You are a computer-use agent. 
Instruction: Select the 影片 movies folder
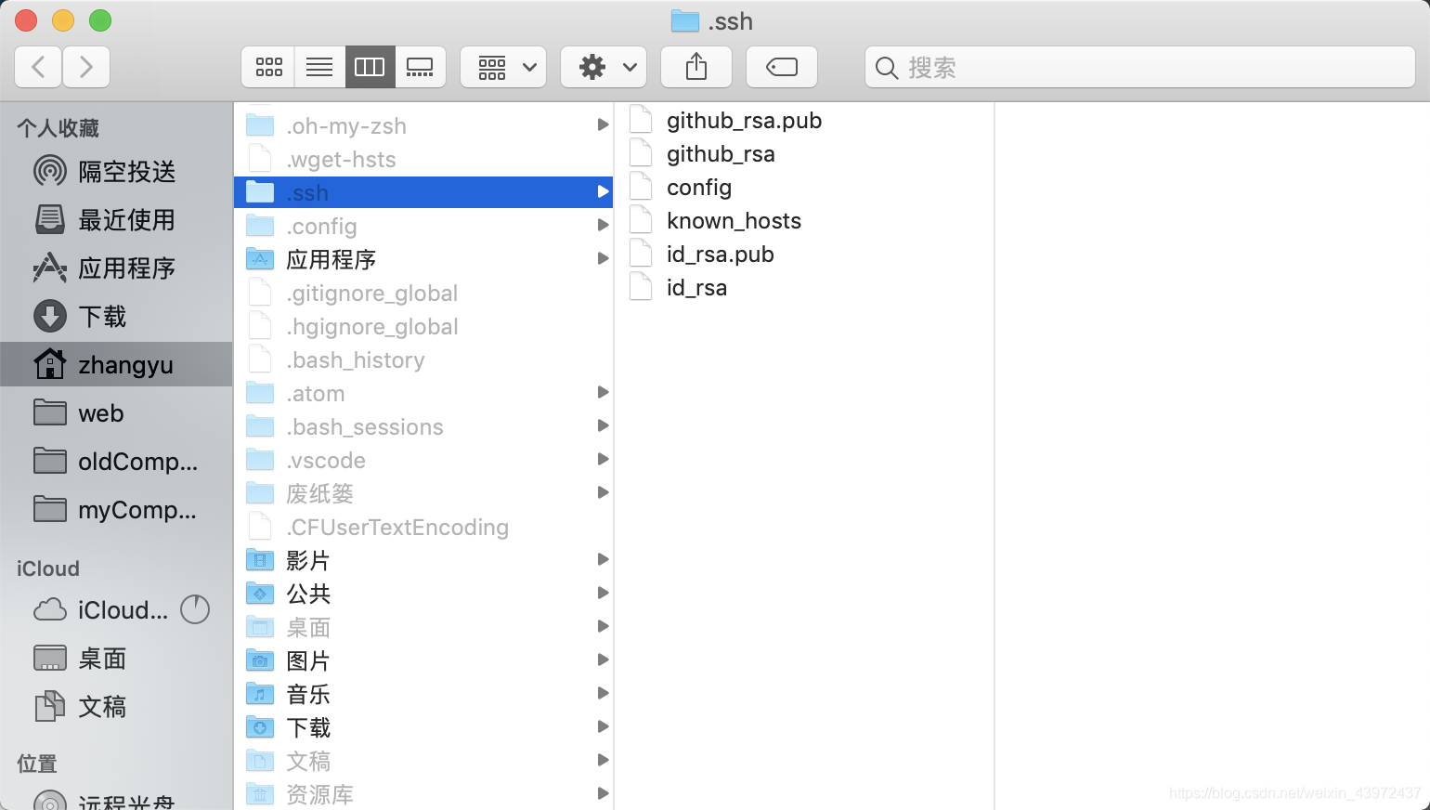(423, 560)
